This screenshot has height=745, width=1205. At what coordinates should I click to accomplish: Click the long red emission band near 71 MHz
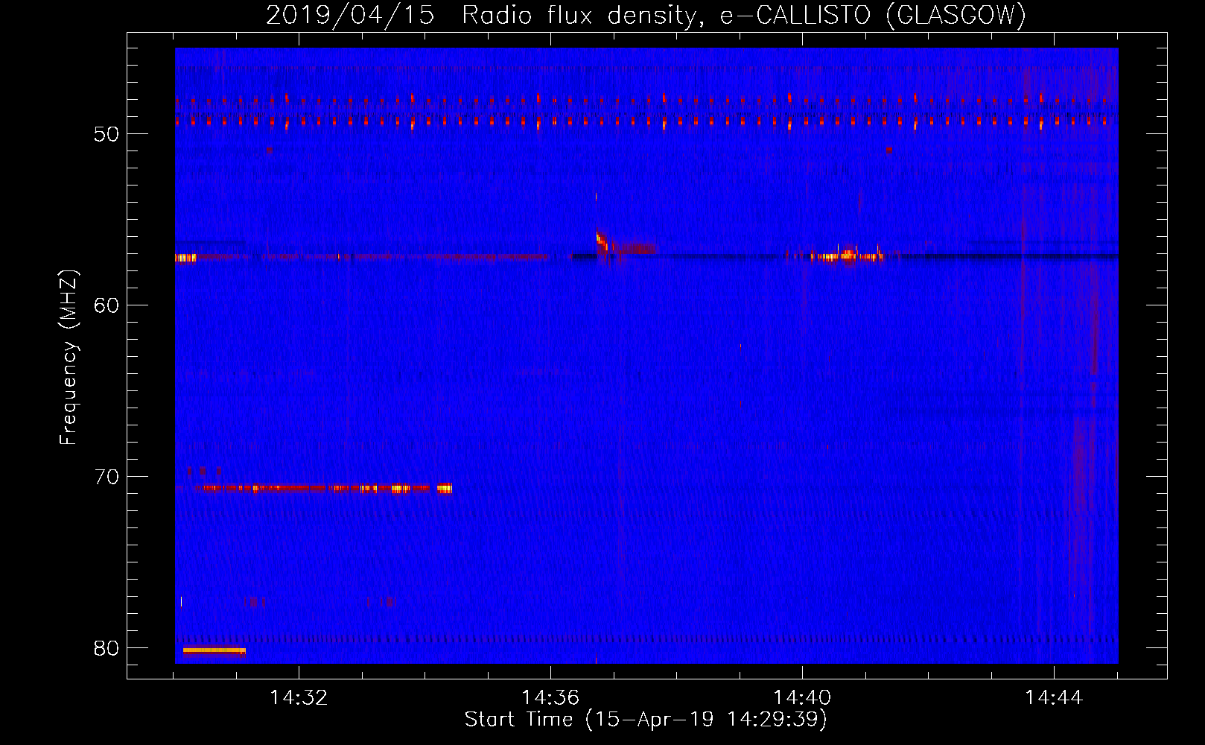[324, 489]
